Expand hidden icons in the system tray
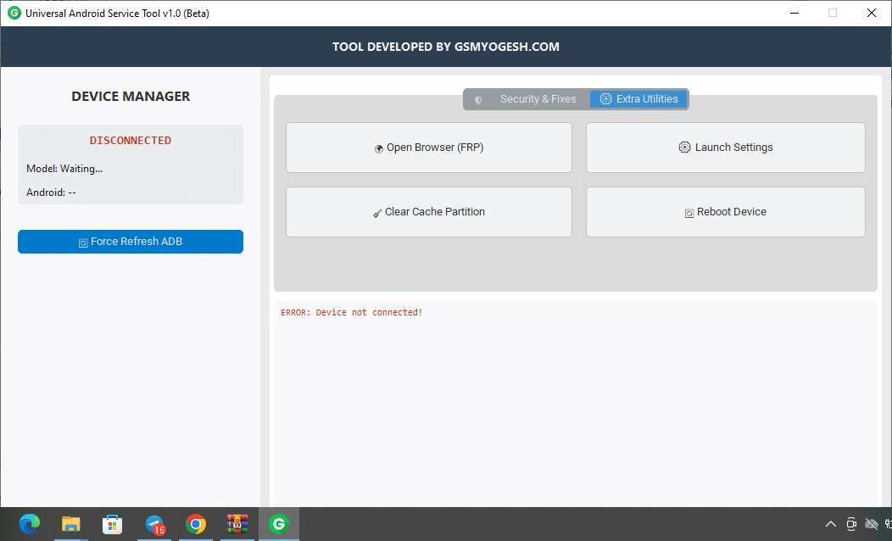Viewport: 892px width, 541px height. [830, 524]
